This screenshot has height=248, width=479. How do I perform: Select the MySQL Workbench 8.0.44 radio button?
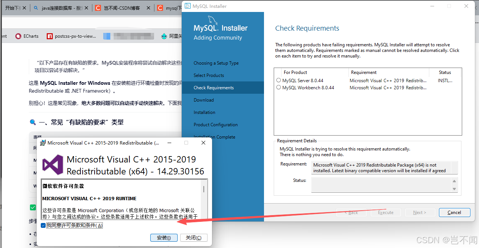(x=278, y=87)
